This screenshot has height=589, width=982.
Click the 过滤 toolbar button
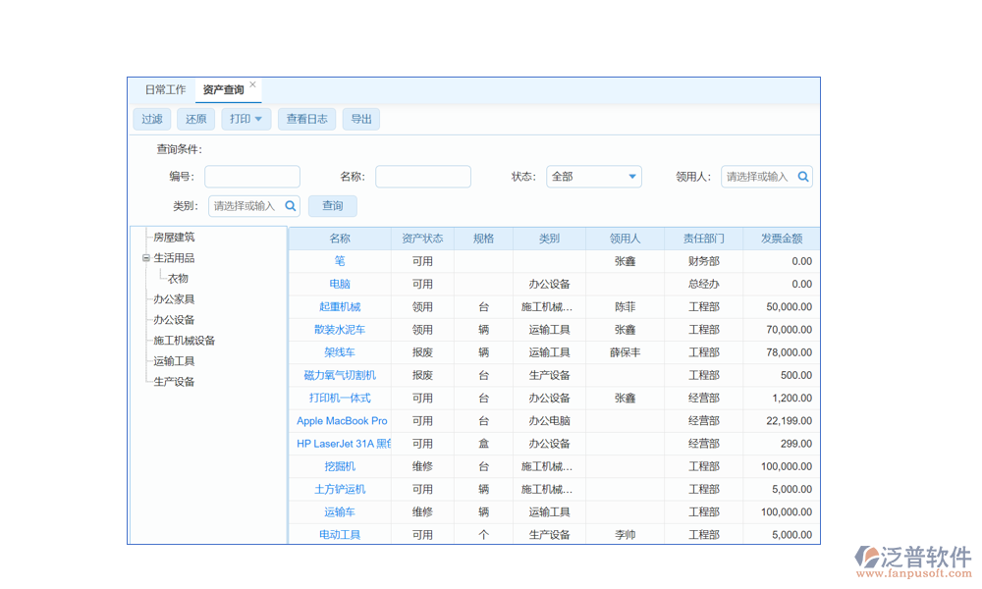point(152,119)
